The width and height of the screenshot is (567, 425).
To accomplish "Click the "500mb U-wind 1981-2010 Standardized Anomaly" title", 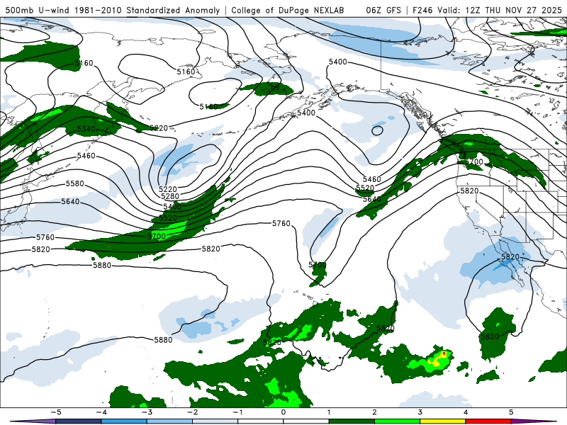I will coord(113,11).
